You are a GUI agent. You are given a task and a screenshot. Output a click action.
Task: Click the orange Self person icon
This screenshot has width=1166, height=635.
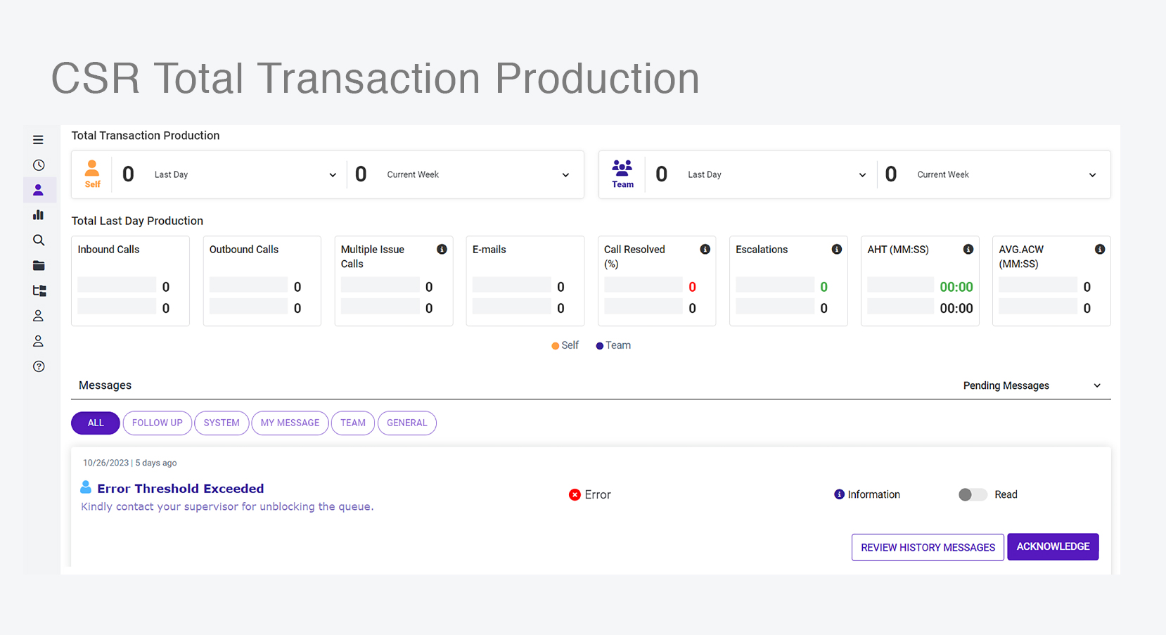92,168
